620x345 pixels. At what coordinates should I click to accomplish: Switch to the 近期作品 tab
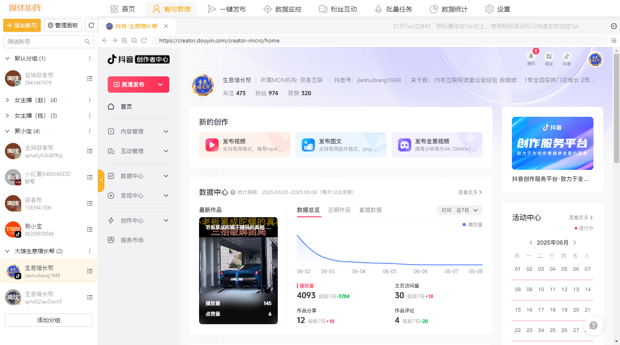(x=339, y=210)
